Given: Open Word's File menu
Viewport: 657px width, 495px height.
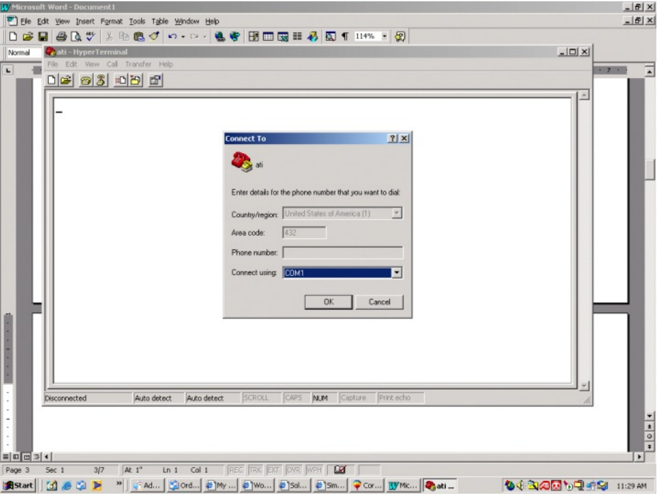Looking at the screenshot, I should pyautogui.click(x=25, y=21).
